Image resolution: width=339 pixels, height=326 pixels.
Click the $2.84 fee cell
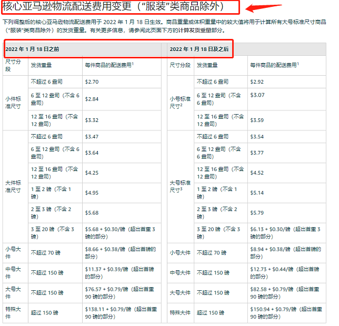(x=122, y=99)
